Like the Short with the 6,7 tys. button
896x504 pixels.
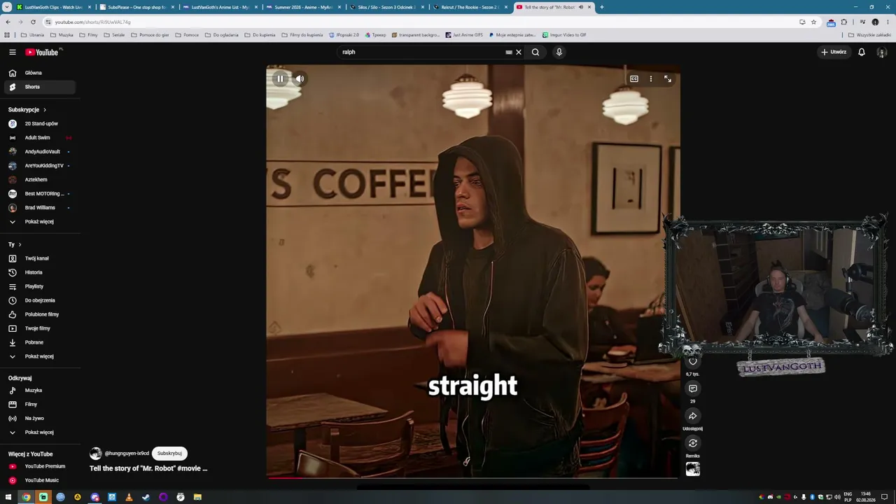click(693, 361)
